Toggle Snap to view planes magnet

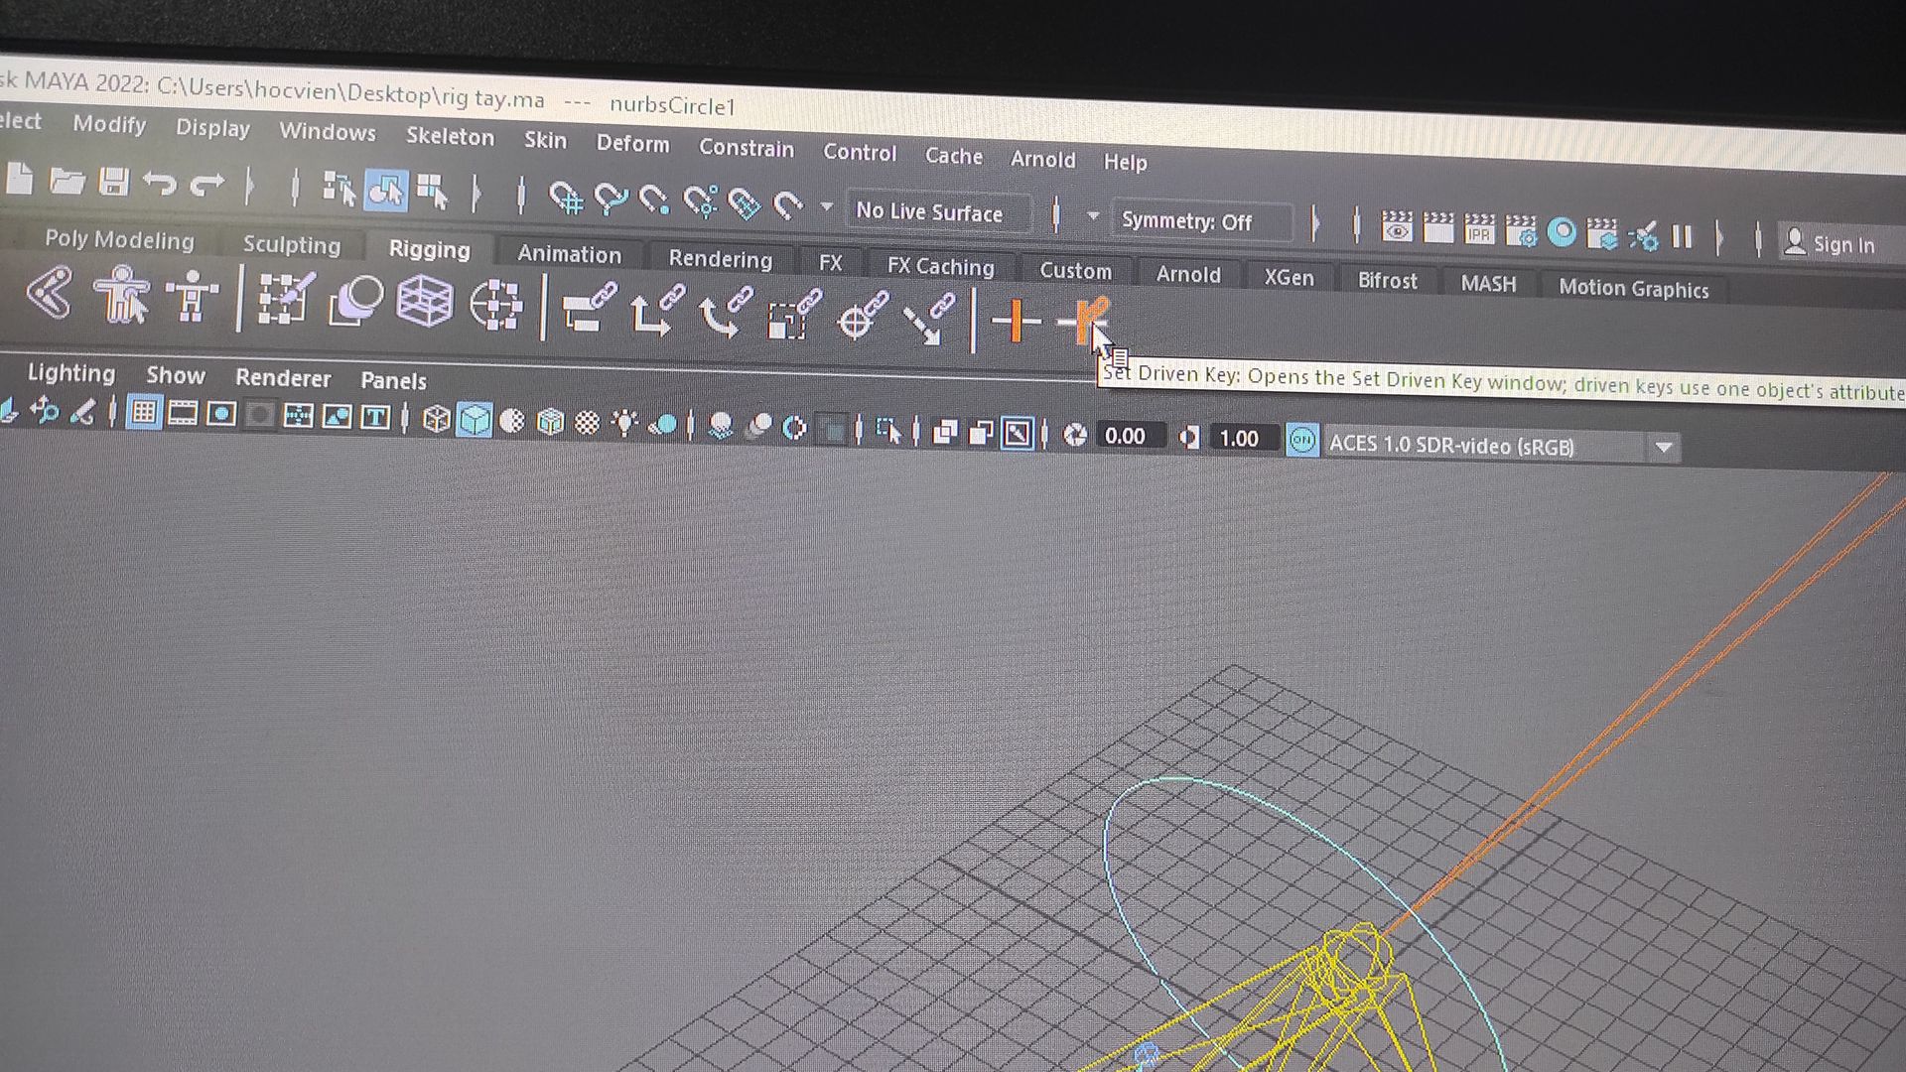coord(744,203)
